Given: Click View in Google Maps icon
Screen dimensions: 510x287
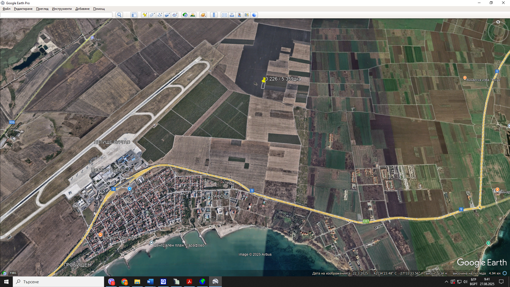Looking at the screenshot, I should (x=247, y=15).
